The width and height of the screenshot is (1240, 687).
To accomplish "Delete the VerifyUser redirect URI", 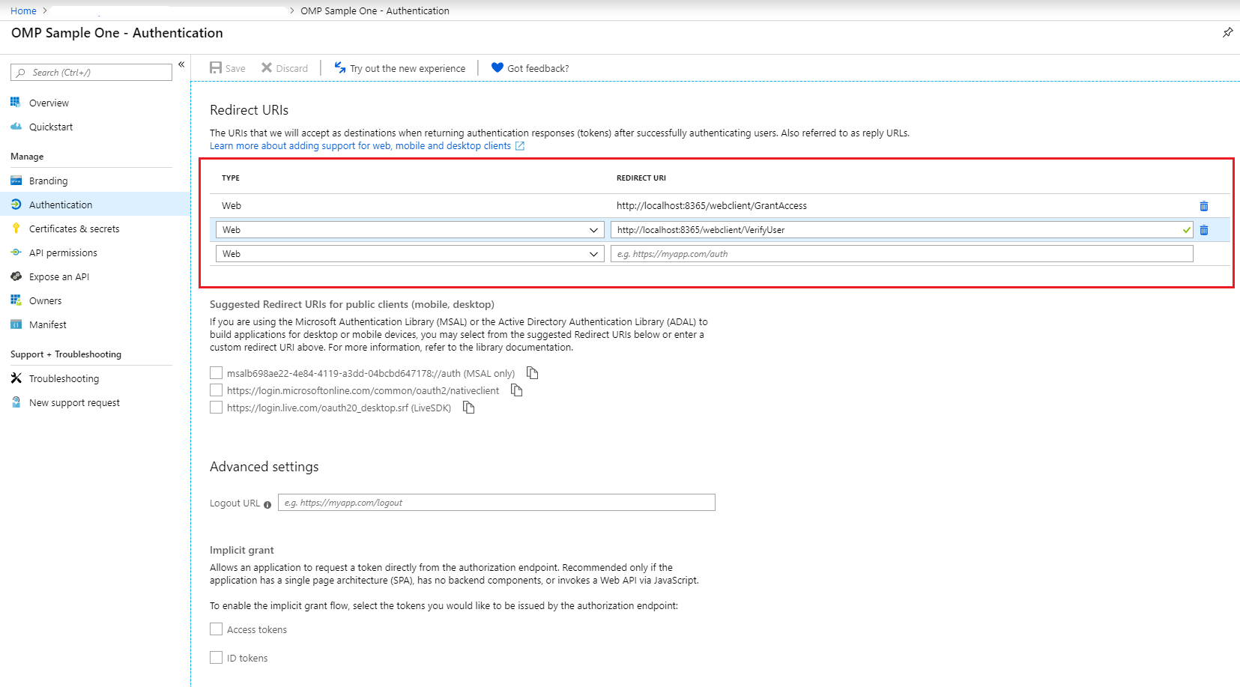I will pos(1204,230).
